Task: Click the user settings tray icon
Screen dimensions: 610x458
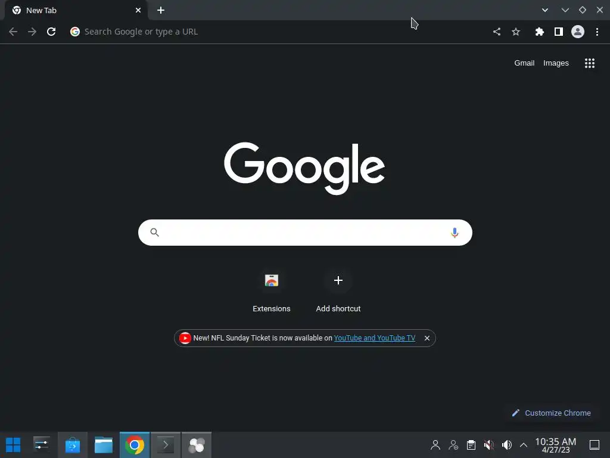Action: pyautogui.click(x=453, y=445)
